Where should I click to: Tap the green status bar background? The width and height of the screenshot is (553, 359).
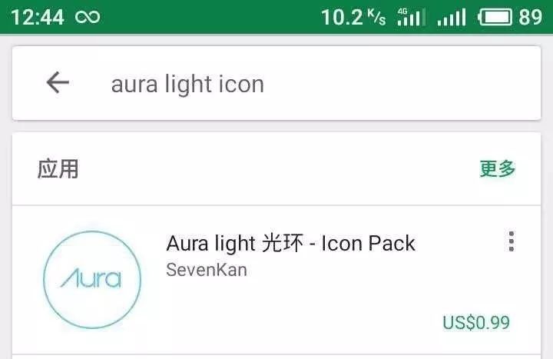click(212, 17)
